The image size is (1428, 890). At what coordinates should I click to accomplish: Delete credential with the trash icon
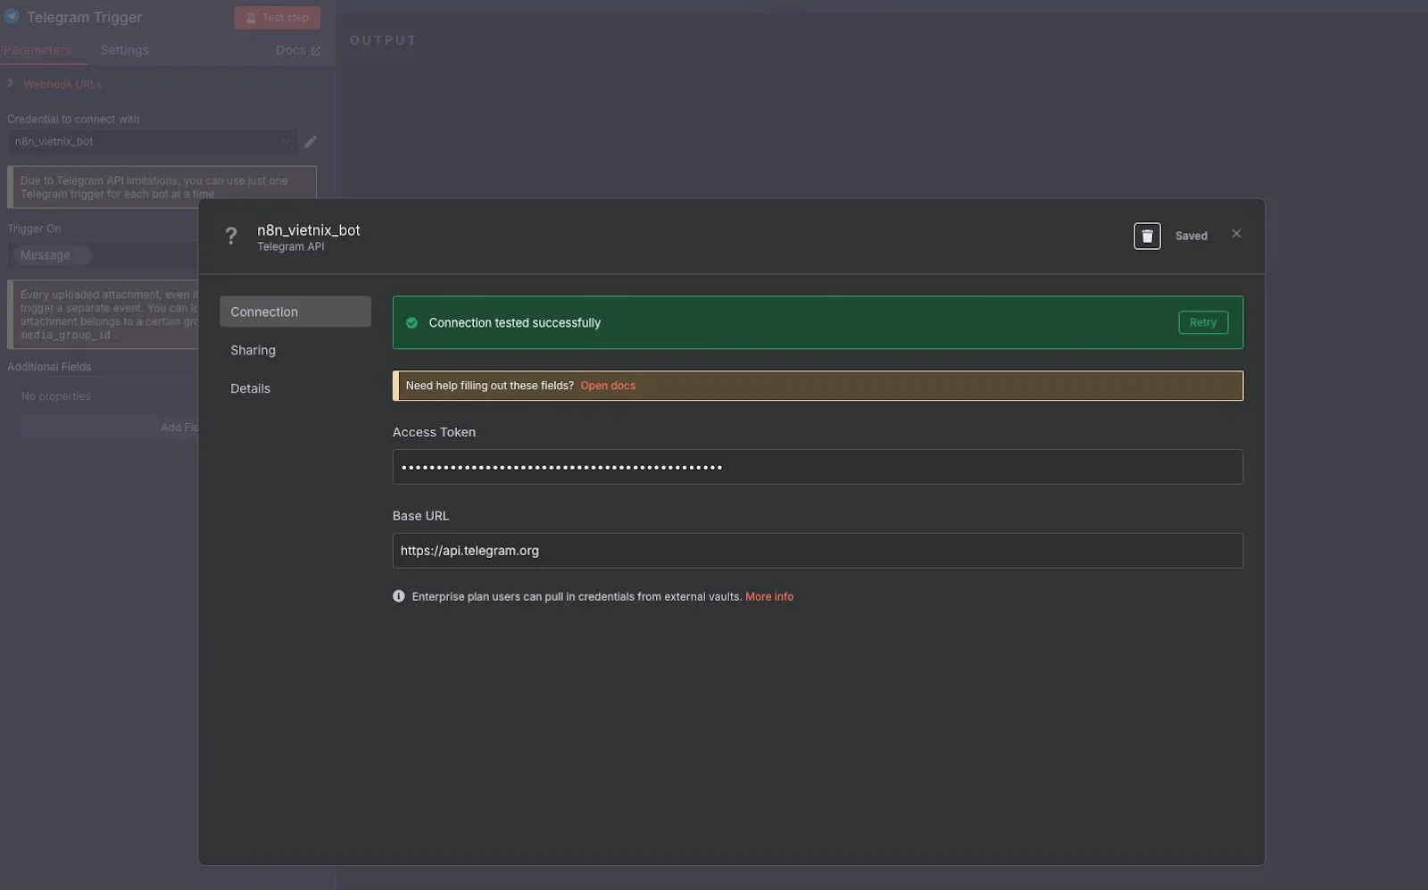coord(1147,236)
